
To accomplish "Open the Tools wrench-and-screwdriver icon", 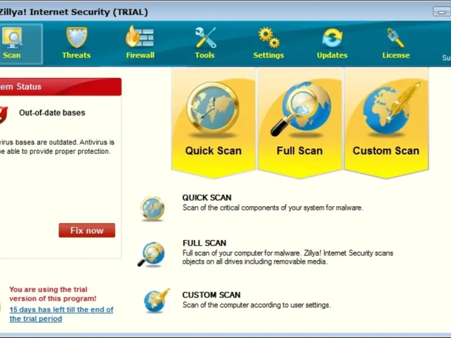I will pyautogui.click(x=205, y=37).
